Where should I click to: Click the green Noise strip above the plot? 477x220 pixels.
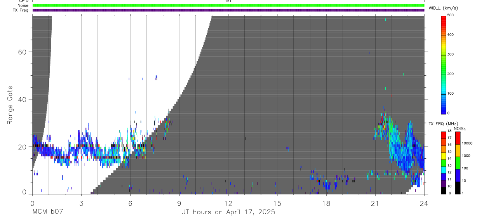click(228, 6)
